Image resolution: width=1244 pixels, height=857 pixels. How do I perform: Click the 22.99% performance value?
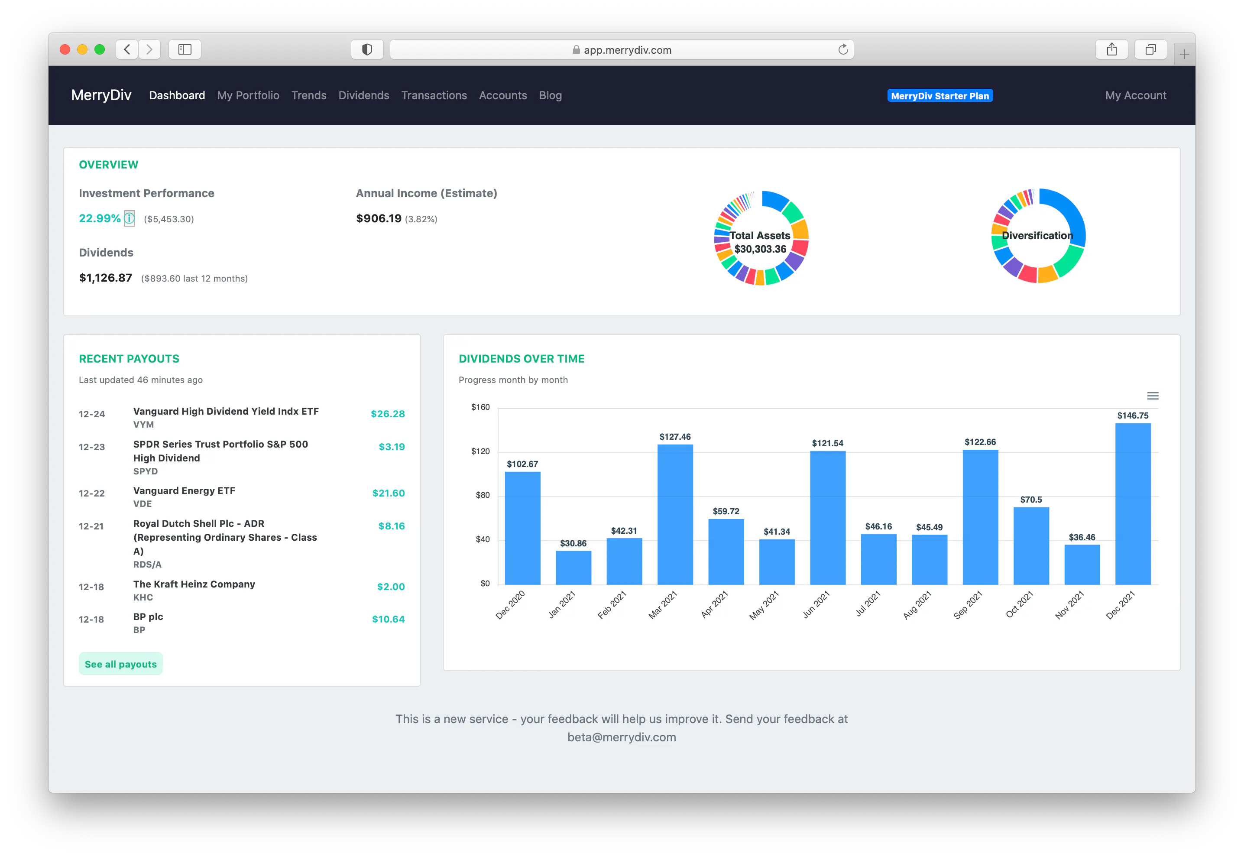(x=100, y=218)
